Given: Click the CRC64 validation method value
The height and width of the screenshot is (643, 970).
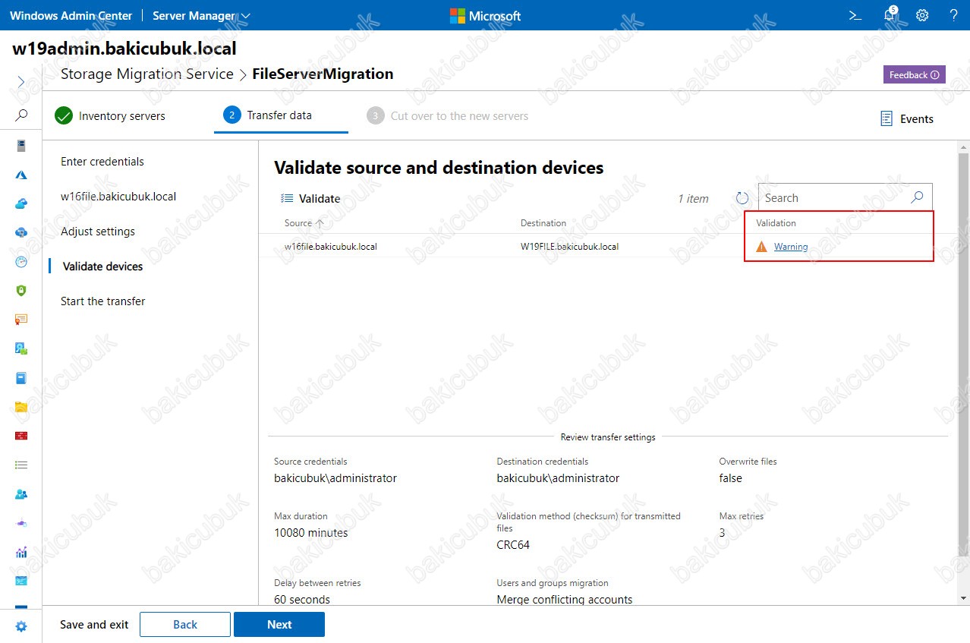Looking at the screenshot, I should (513, 544).
